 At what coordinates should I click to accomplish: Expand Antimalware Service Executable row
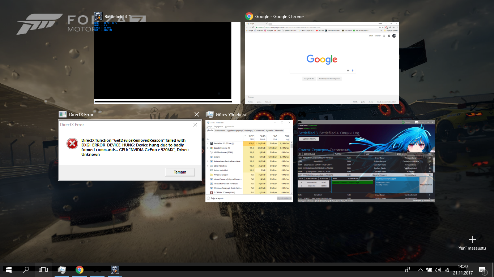(x=208, y=161)
